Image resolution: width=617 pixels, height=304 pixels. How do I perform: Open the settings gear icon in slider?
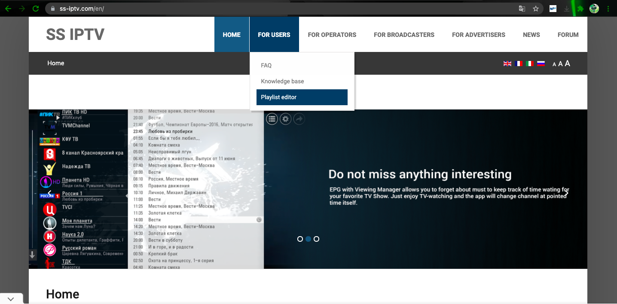(286, 119)
